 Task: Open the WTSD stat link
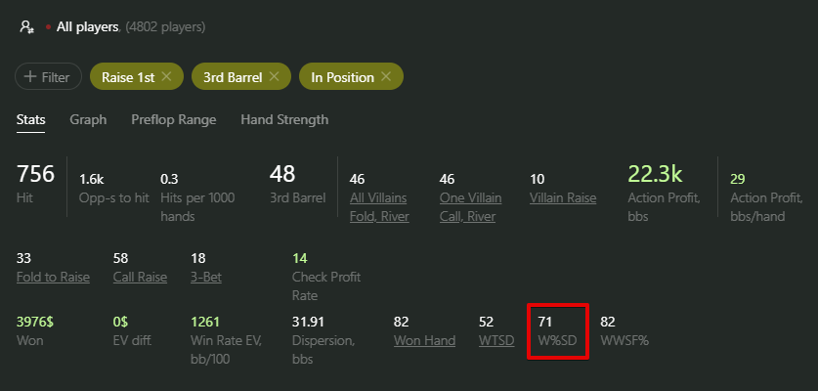pyautogui.click(x=496, y=341)
